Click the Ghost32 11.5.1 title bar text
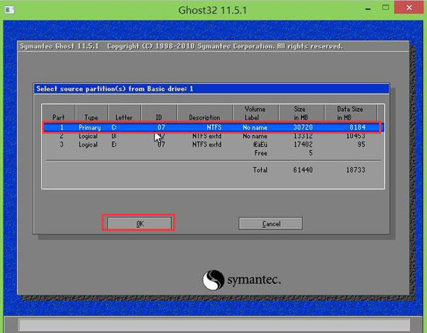Screen dimensions: 427x333 point(212,11)
